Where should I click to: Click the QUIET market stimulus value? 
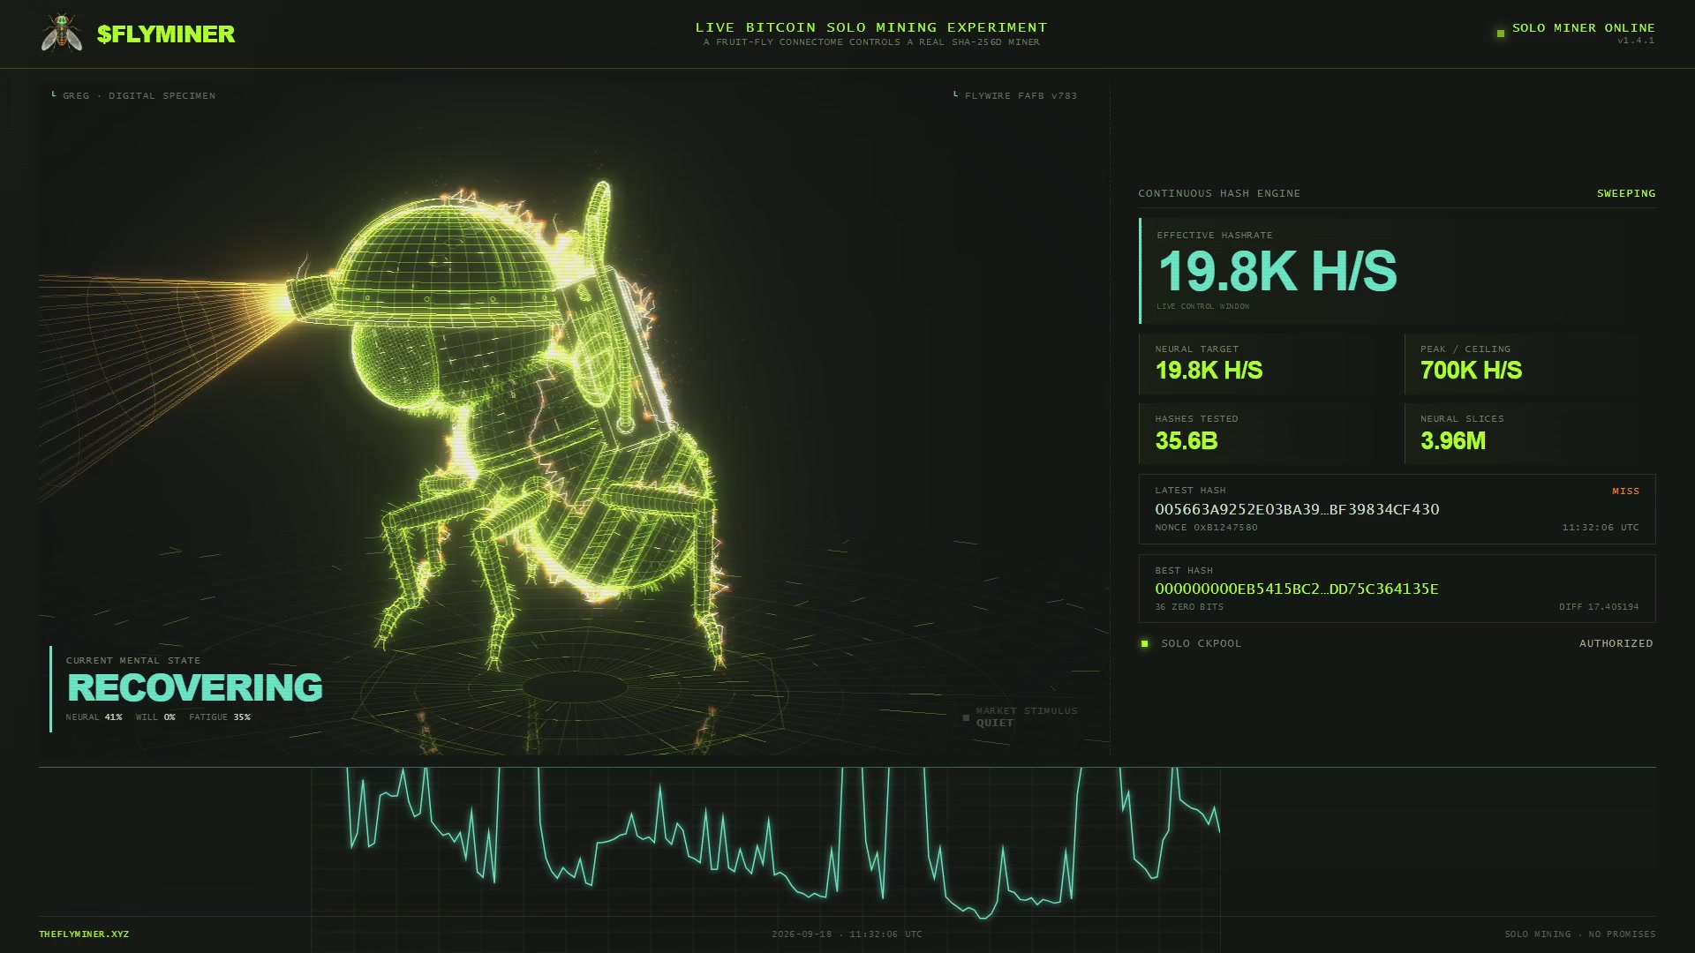995,723
